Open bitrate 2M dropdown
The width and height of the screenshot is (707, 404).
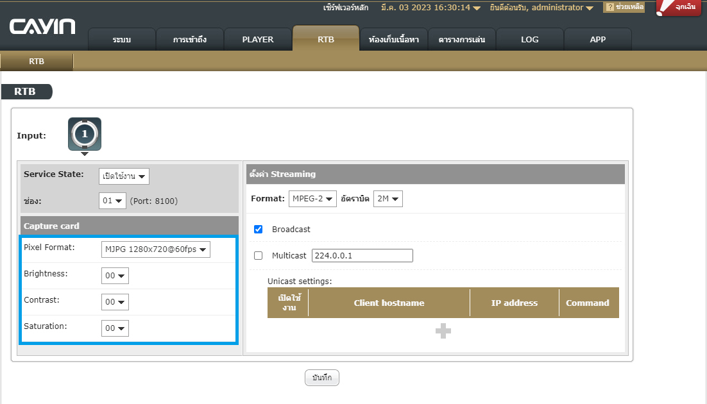tap(388, 199)
